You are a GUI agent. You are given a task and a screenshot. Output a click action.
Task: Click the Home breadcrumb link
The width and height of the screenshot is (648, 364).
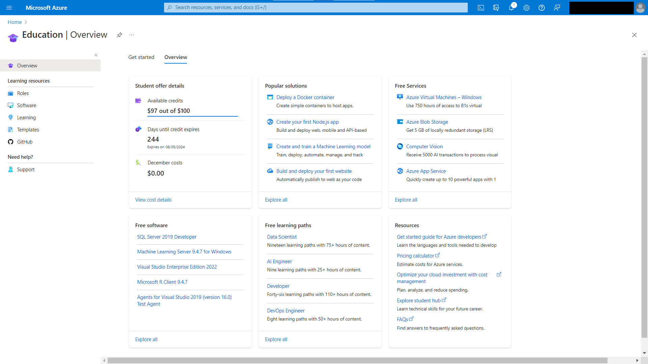pyautogui.click(x=15, y=22)
